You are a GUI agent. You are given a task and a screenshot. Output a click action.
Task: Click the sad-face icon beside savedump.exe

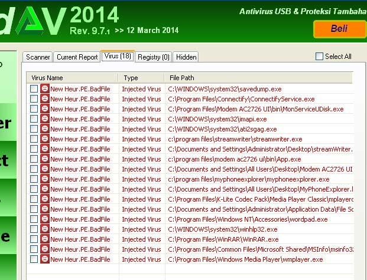[45, 89]
